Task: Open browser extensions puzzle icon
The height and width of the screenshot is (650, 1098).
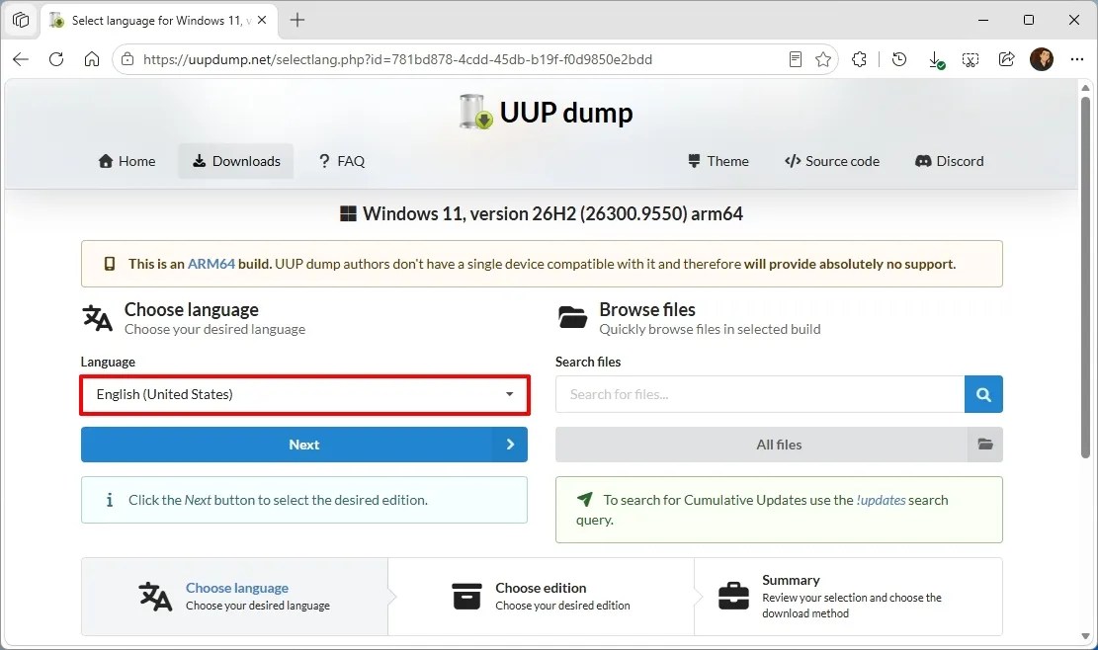Action: [x=859, y=59]
